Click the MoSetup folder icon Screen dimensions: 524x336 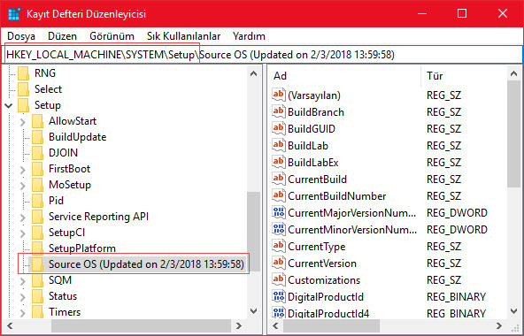click(x=37, y=185)
